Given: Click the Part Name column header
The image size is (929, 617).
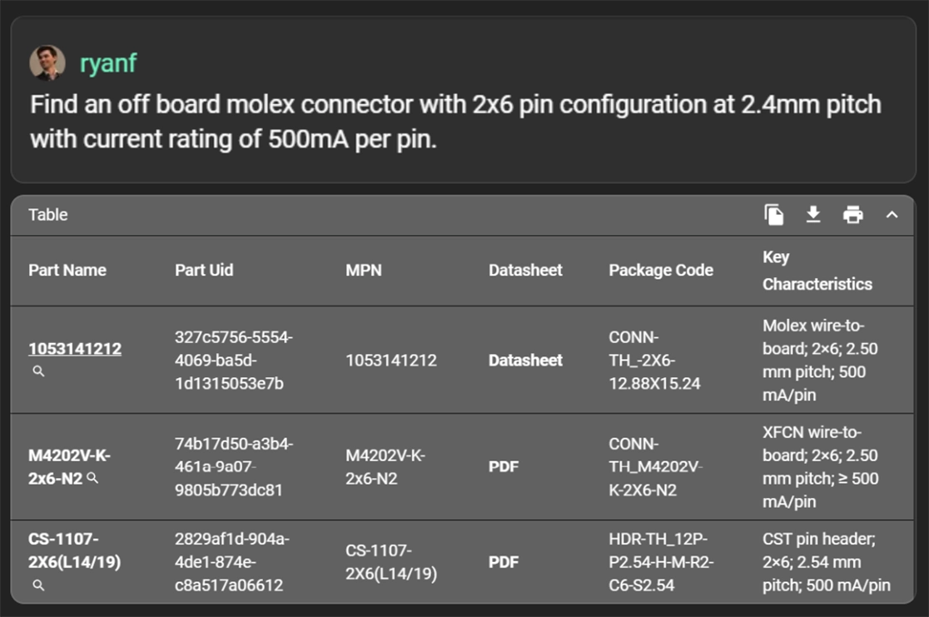Looking at the screenshot, I should coord(67,271).
